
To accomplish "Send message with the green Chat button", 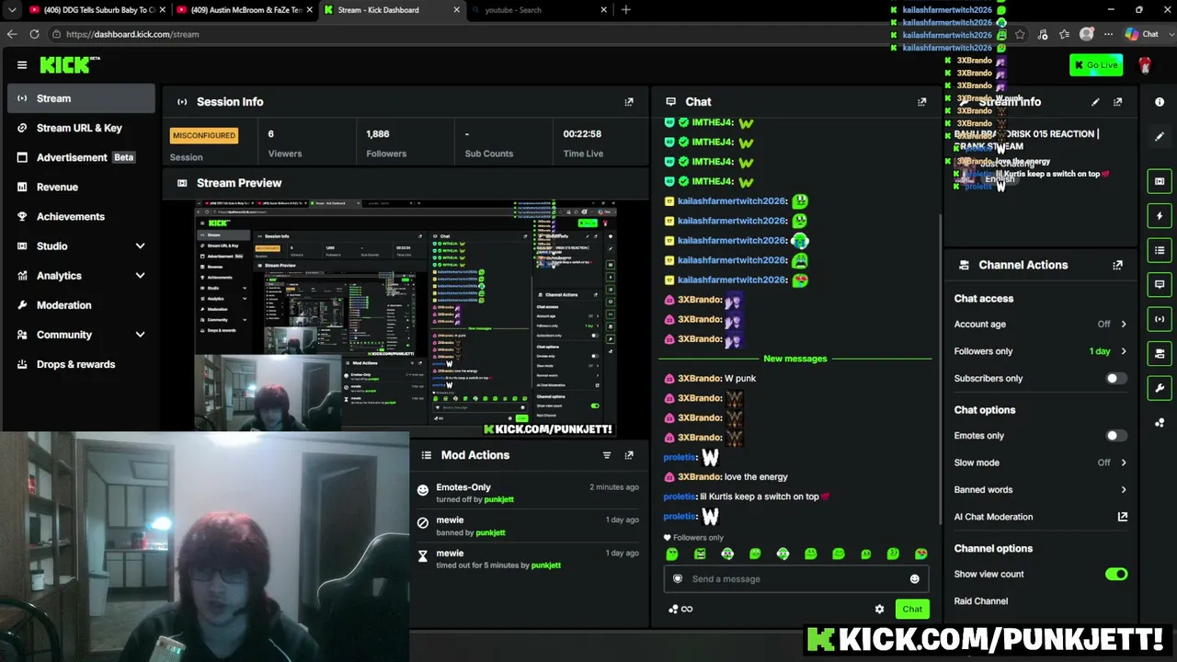I will [x=912, y=609].
